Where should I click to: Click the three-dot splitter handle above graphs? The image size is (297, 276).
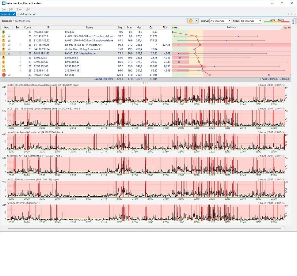point(146,83)
